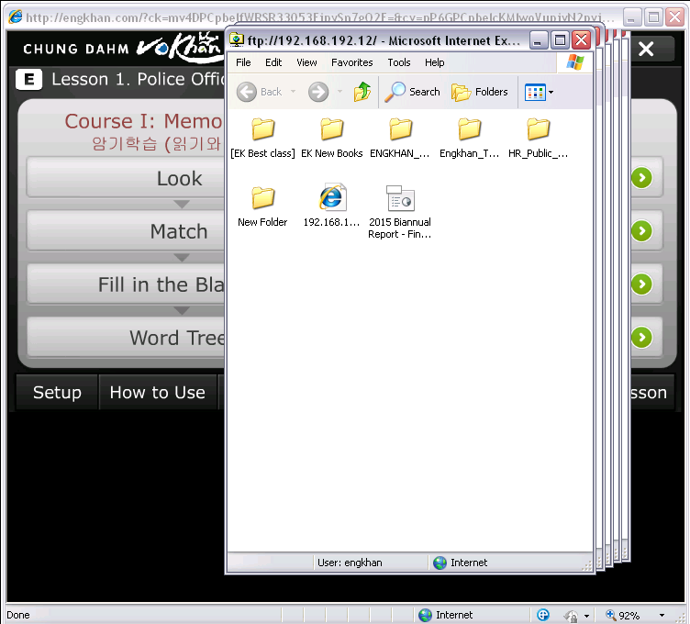Select the New Folder item
The height and width of the screenshot is (624, 690).
(262, 206)
